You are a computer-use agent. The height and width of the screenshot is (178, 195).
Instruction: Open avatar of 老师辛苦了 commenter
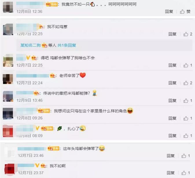click(x=8, y=79)
